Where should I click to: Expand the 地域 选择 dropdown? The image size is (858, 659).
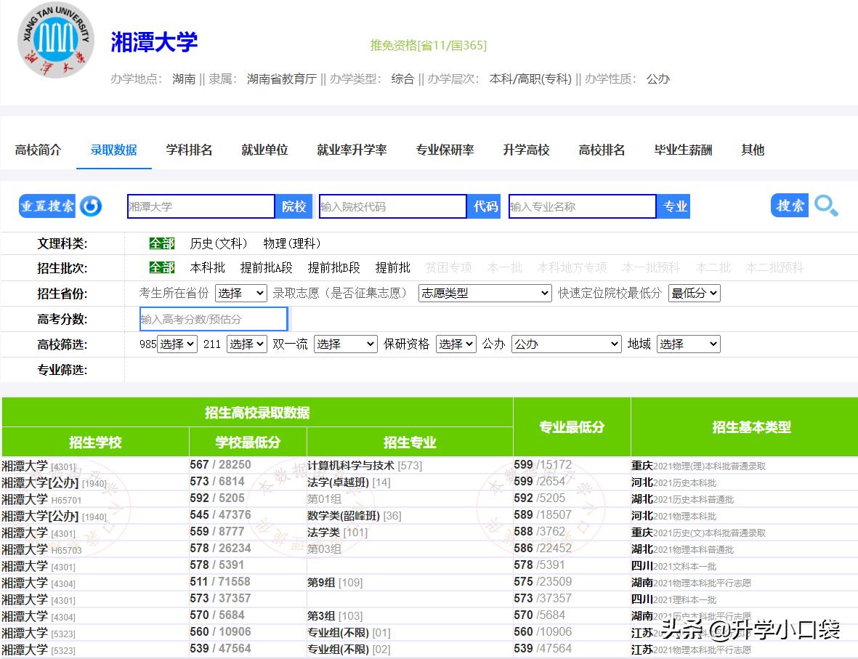[x=688, y=344]
